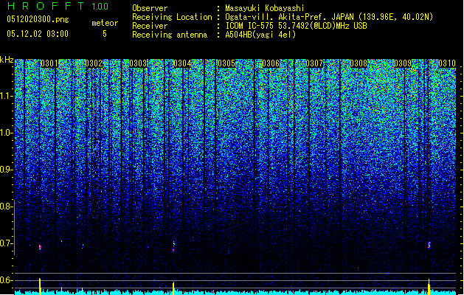Click the 0308 time marker
The height and width of the screenshot is (295, 464).
359,63
